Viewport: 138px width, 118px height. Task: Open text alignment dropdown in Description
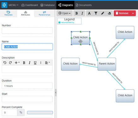47,63
